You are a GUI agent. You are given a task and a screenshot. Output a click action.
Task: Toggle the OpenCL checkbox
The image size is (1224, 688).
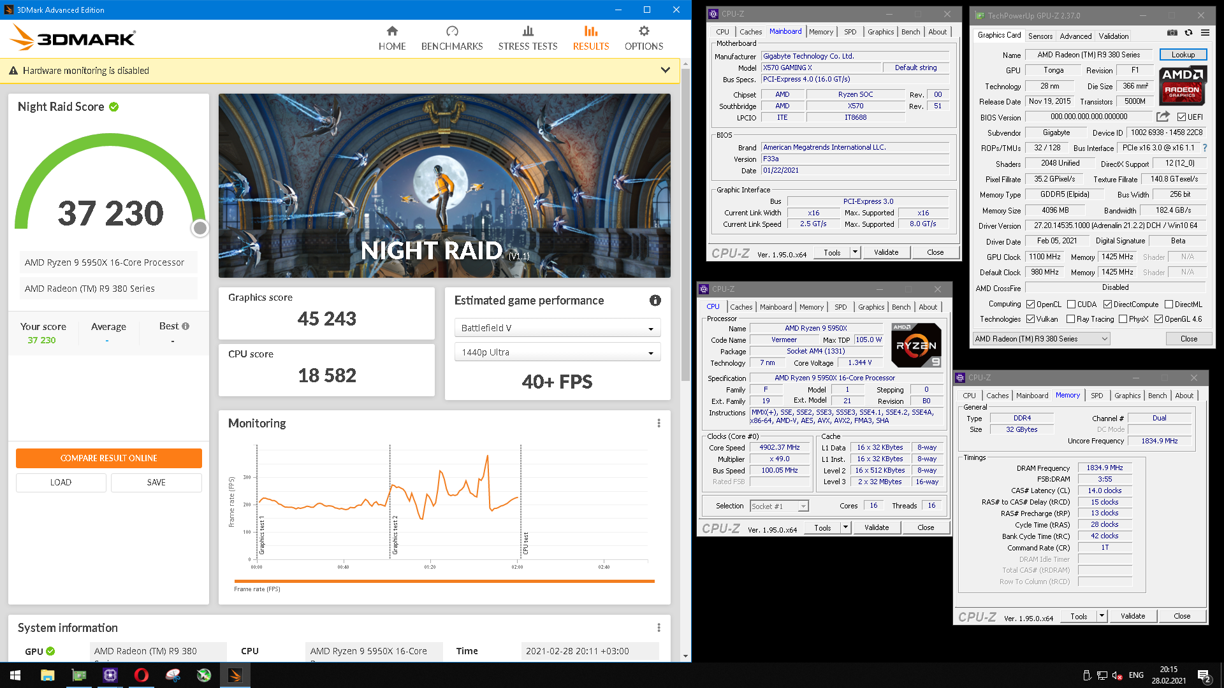click(1030, 305)
